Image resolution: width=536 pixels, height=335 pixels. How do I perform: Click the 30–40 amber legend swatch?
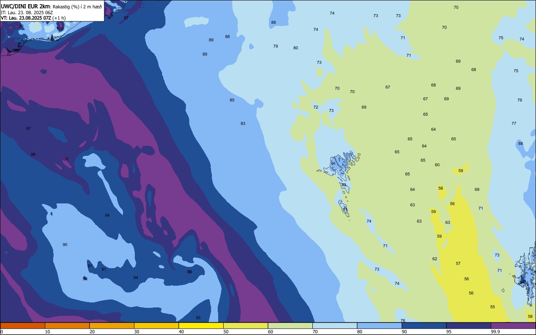click(x=156, y=325)
